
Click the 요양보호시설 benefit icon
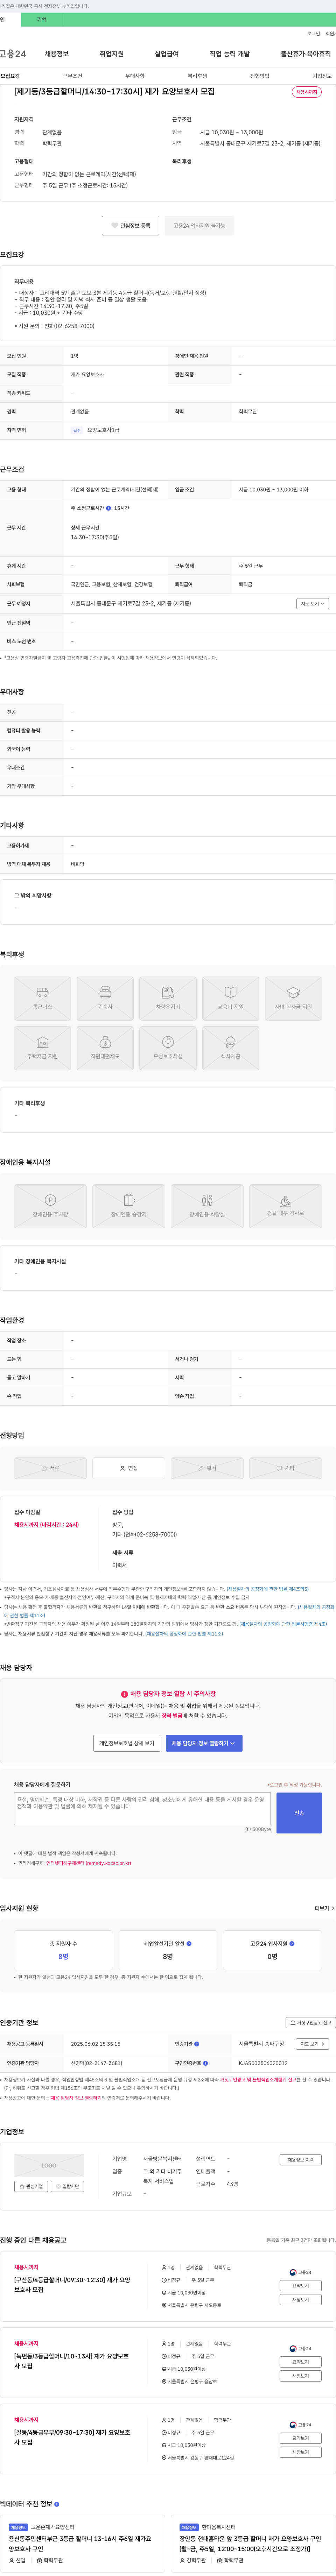pyautogui.click(x=168, y=1048)
